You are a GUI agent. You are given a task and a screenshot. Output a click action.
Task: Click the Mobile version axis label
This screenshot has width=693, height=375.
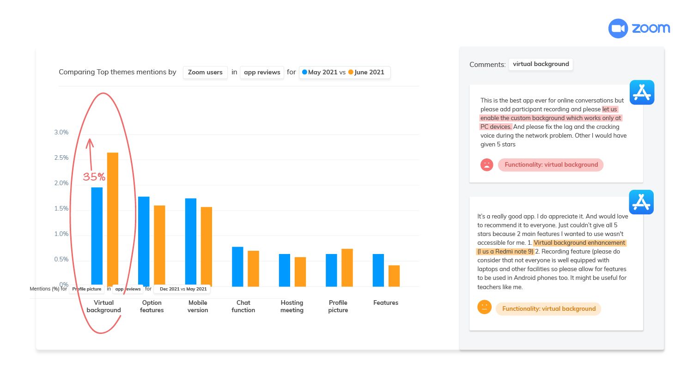pyautogui.click(x=198, y=307)
